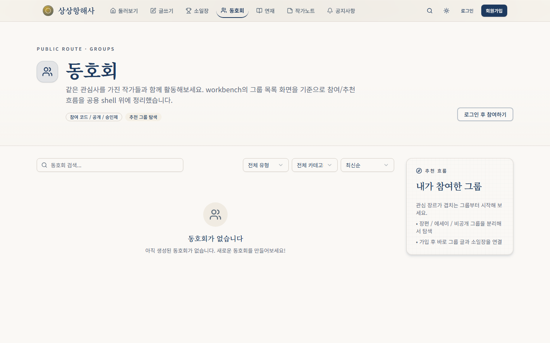Screen dimensions: 550x343
Task: Click the magnifier icon inside 동호회 검색 field
Action: tap(44, 165)
